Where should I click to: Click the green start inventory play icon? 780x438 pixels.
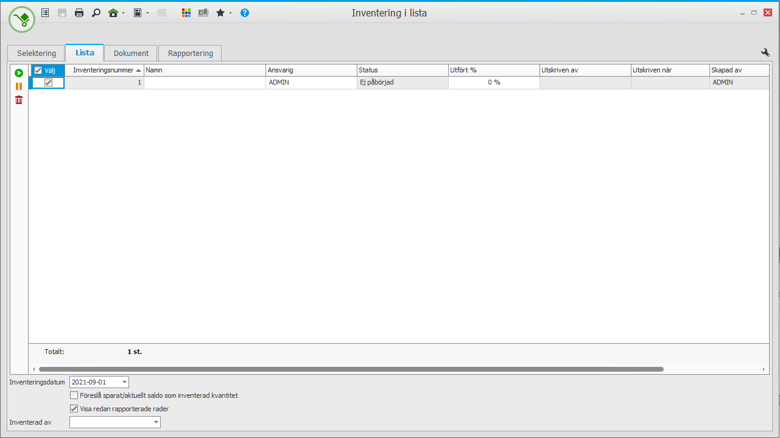coord(19,73)
